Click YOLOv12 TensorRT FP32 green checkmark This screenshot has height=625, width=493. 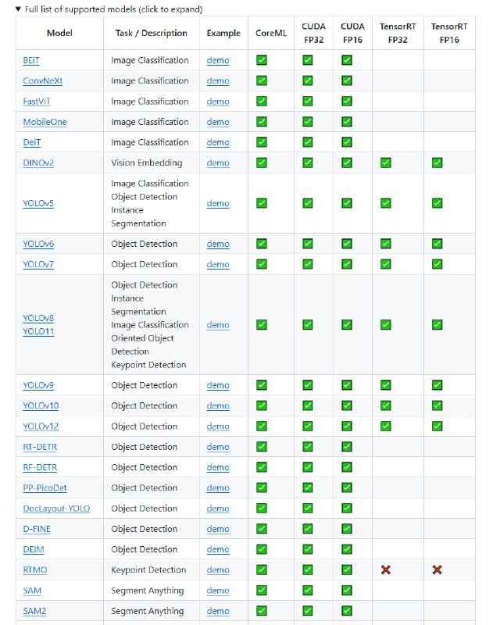[385, 426]
